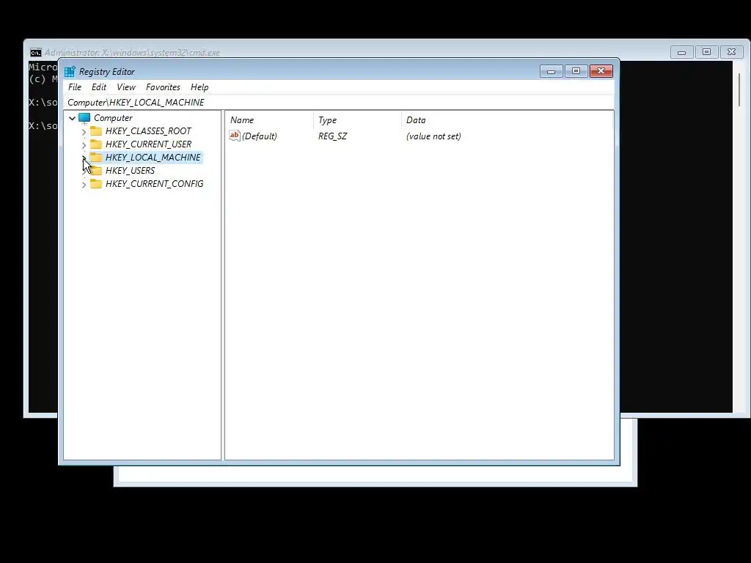Screen dimensions: 751x563
Task: Click the cmd.exe window title icon
Action: tap(36, 53)
